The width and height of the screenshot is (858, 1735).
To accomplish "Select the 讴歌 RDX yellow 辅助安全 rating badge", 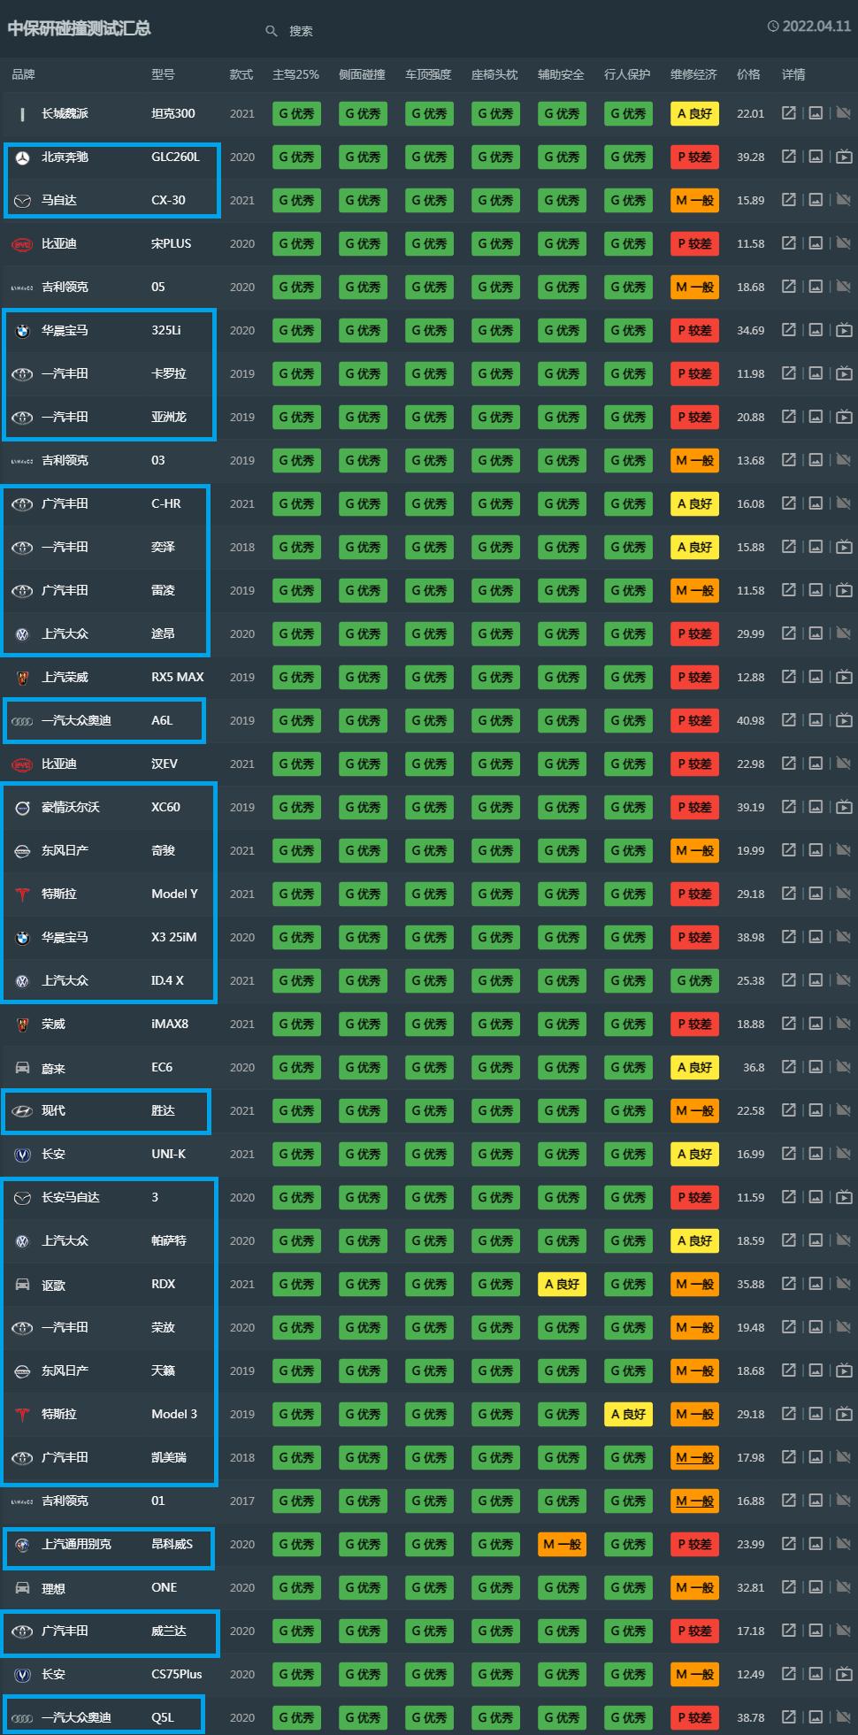I will 562,1284.
